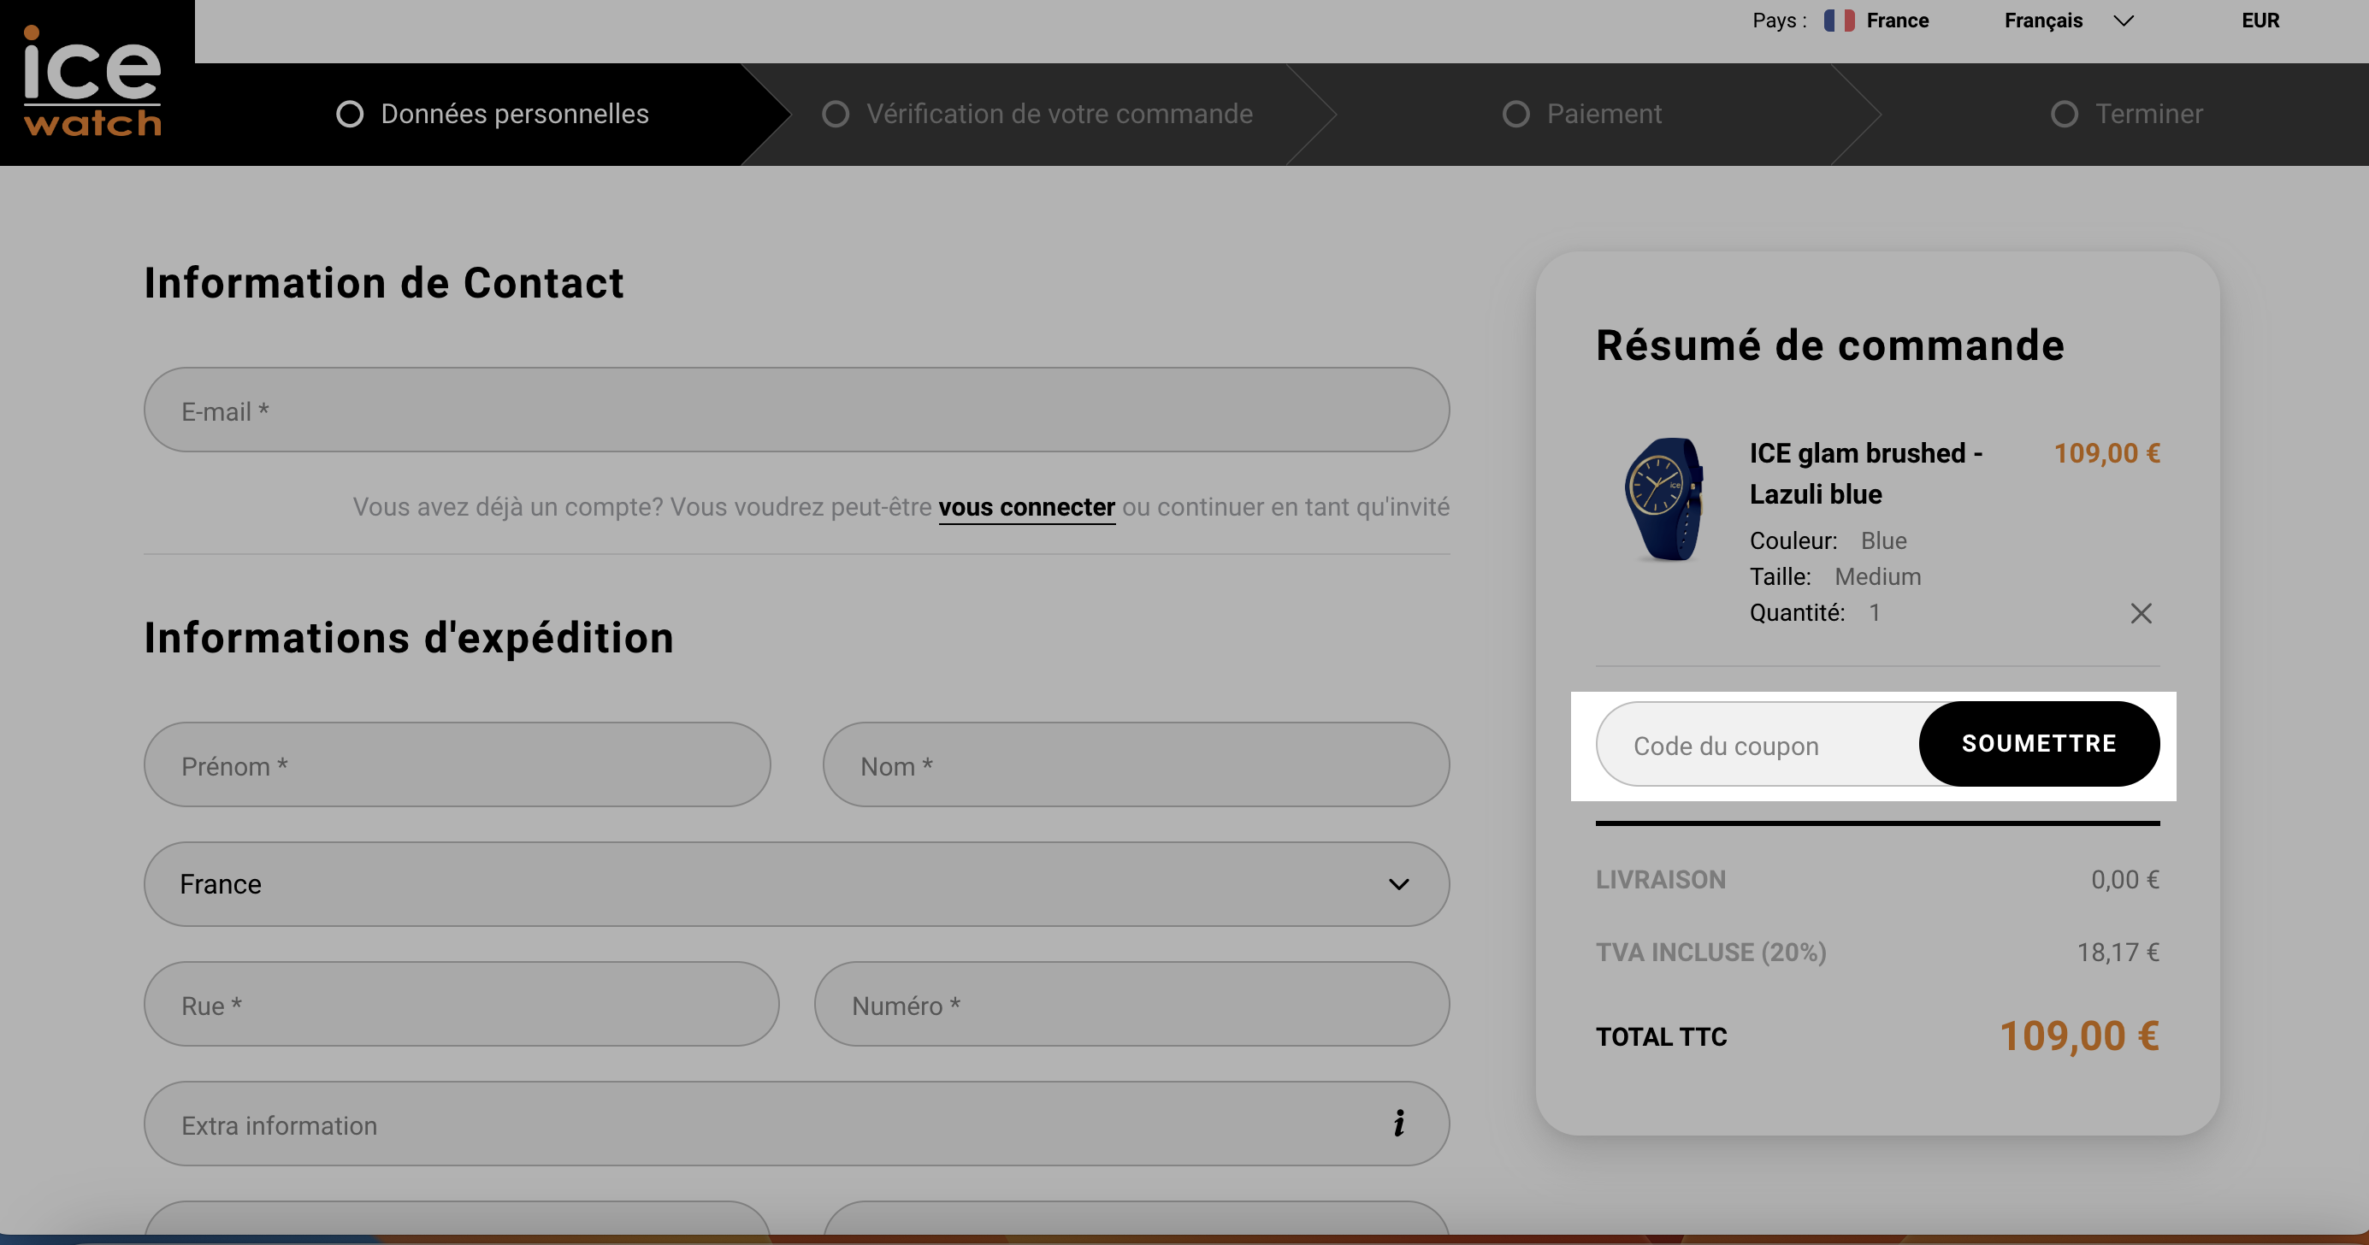
Task: Focus the Nom field
Action: (x=1136, y=764)
